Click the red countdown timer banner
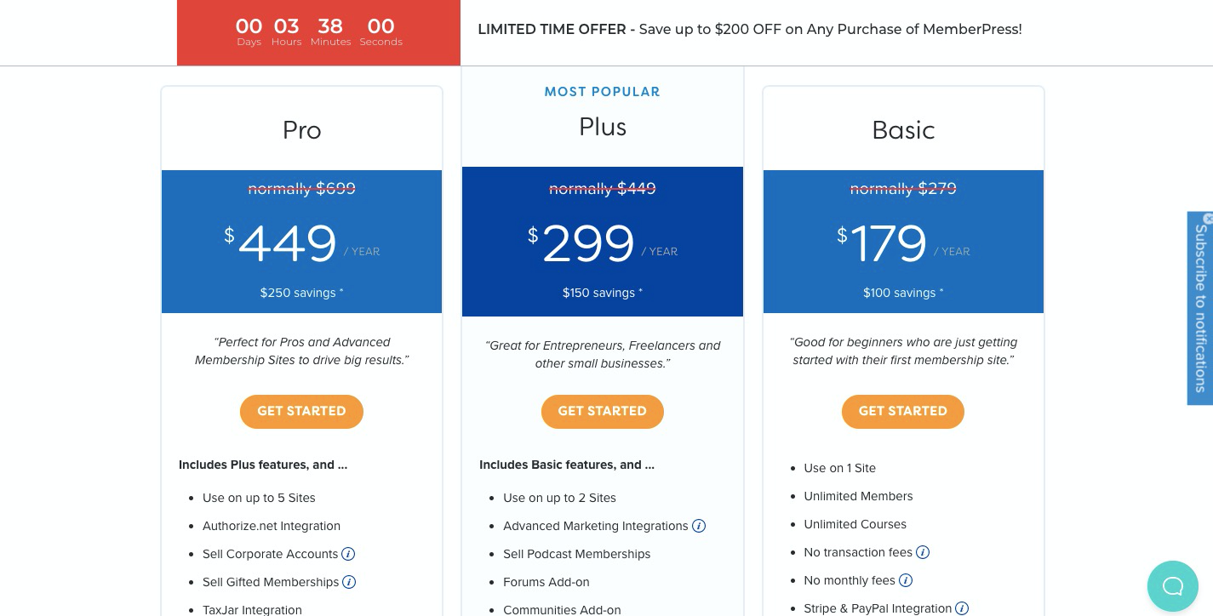This screenshot has height=616, width=1213. [318, 32]
